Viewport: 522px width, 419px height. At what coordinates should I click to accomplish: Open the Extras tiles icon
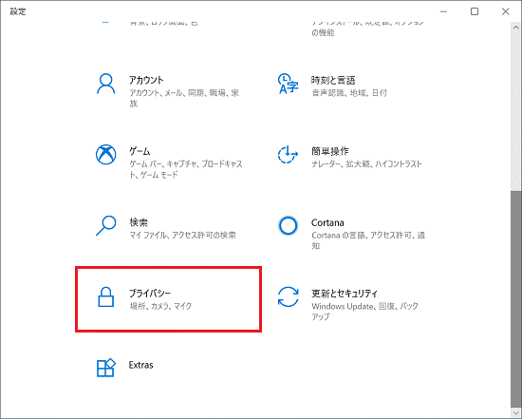coord(106,368)
